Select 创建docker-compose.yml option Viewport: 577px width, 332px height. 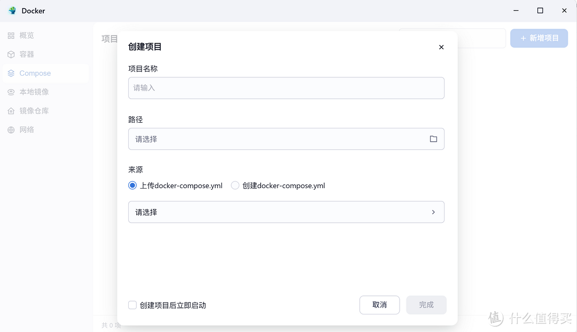(235, 185)
